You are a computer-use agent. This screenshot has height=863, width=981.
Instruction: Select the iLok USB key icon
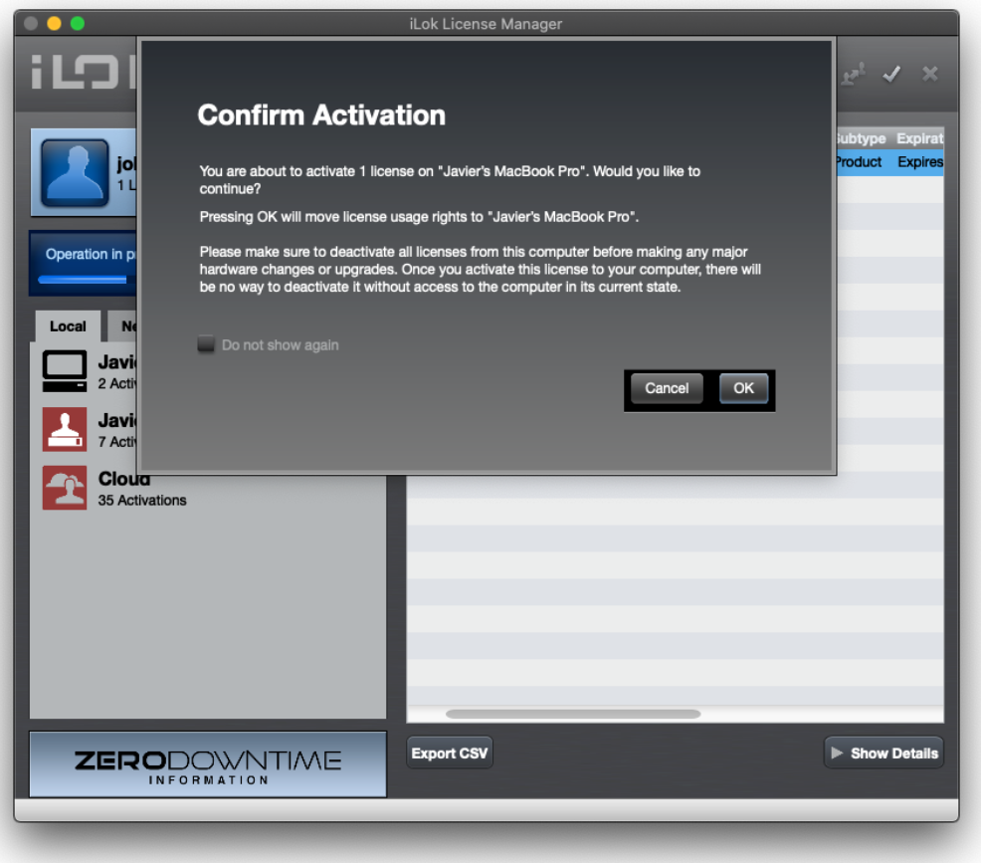(x=65, y=429)
